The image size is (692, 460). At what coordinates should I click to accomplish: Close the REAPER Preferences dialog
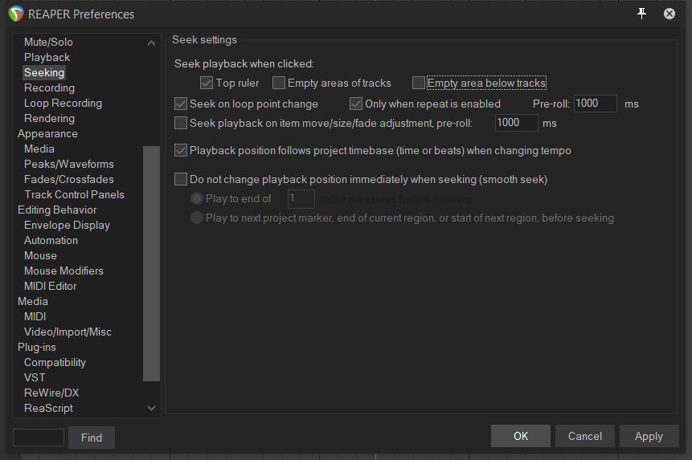coord(669,14)
